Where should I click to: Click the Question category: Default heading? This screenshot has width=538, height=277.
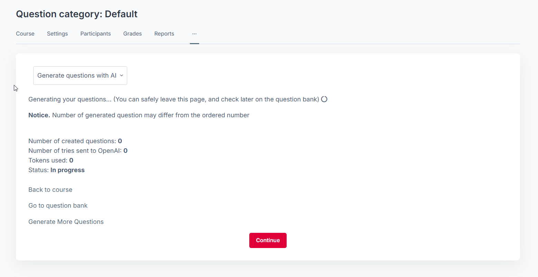pos(77,14)
